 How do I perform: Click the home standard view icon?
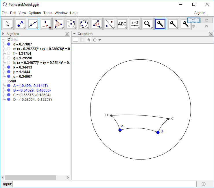[x=89, y=40]
